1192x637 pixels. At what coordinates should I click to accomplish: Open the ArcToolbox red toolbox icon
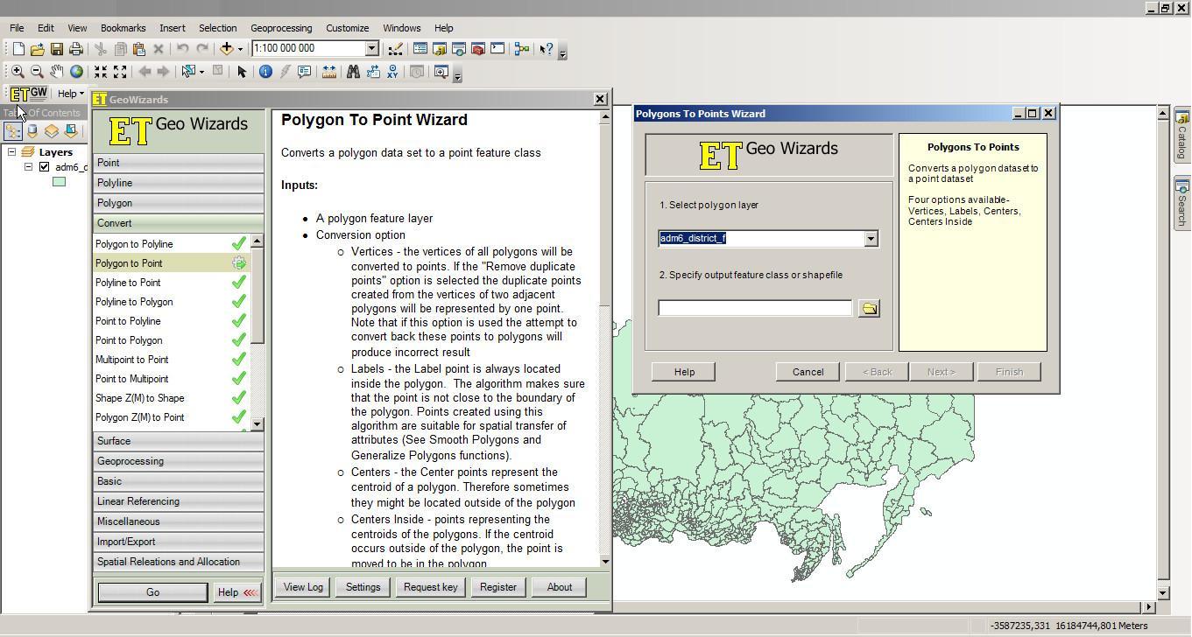pos(478,49)
